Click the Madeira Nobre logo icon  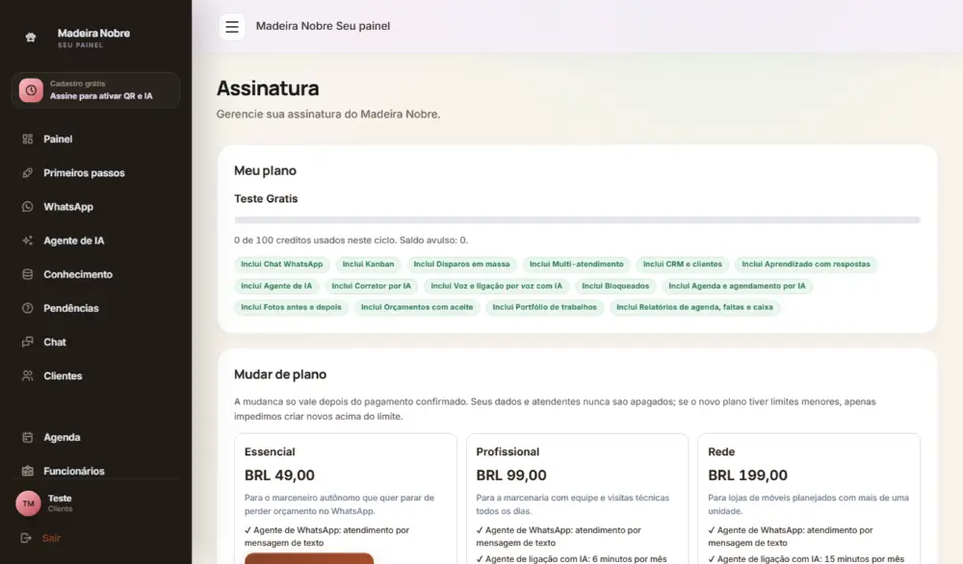pos(31,38)
